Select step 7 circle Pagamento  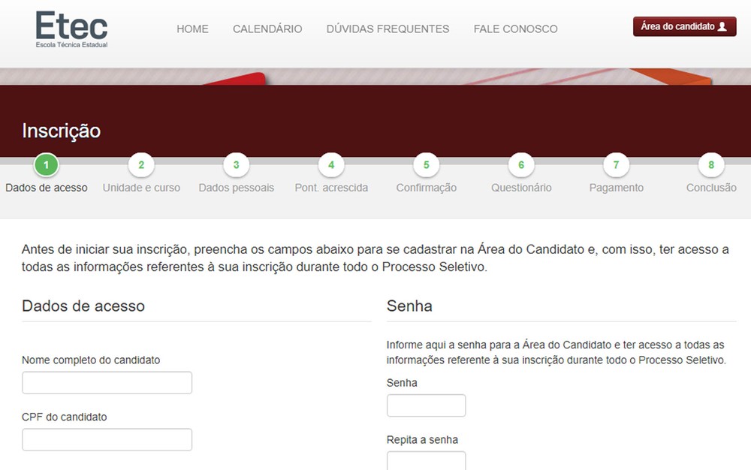point(616,165)
